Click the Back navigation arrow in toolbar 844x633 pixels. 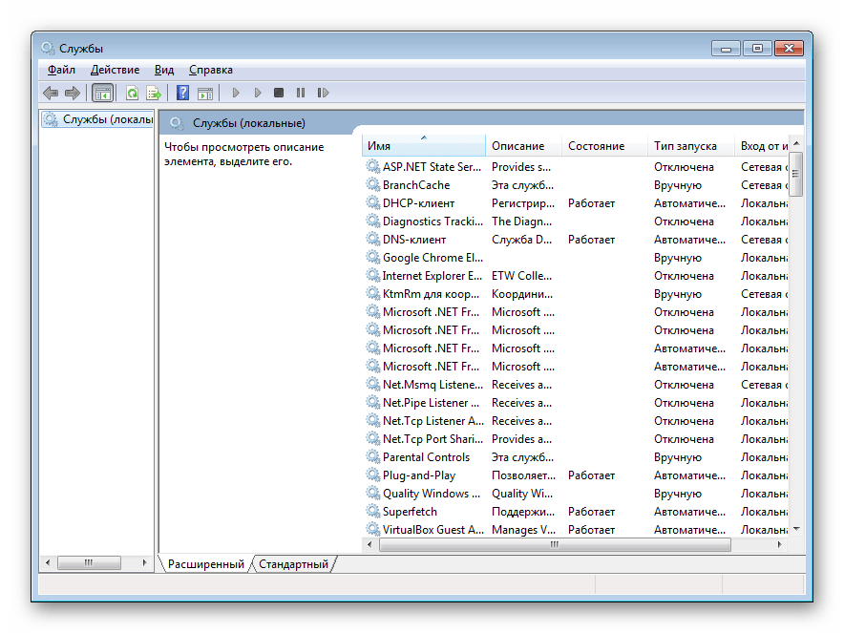click(51, 93)
